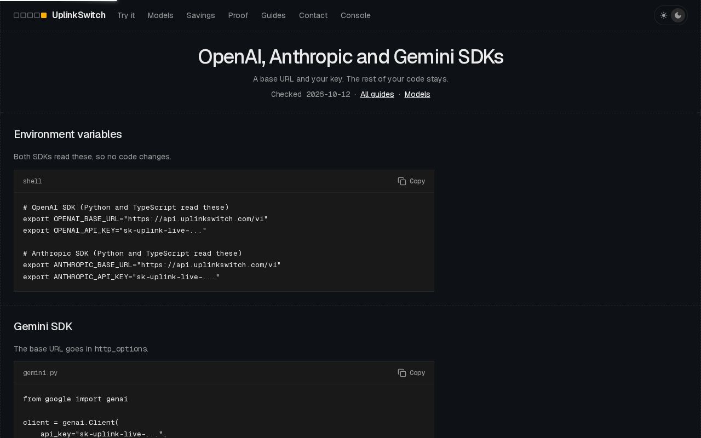This screenshot has height=438, width=701.
Task: Click copy icon in shell code block
Action: [402, 181]
